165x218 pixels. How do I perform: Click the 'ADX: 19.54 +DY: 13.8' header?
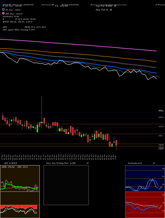coord(14,167)
